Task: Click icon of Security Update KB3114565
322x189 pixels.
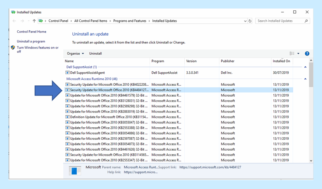Action: pyautogui.click(x=67, y=155)
